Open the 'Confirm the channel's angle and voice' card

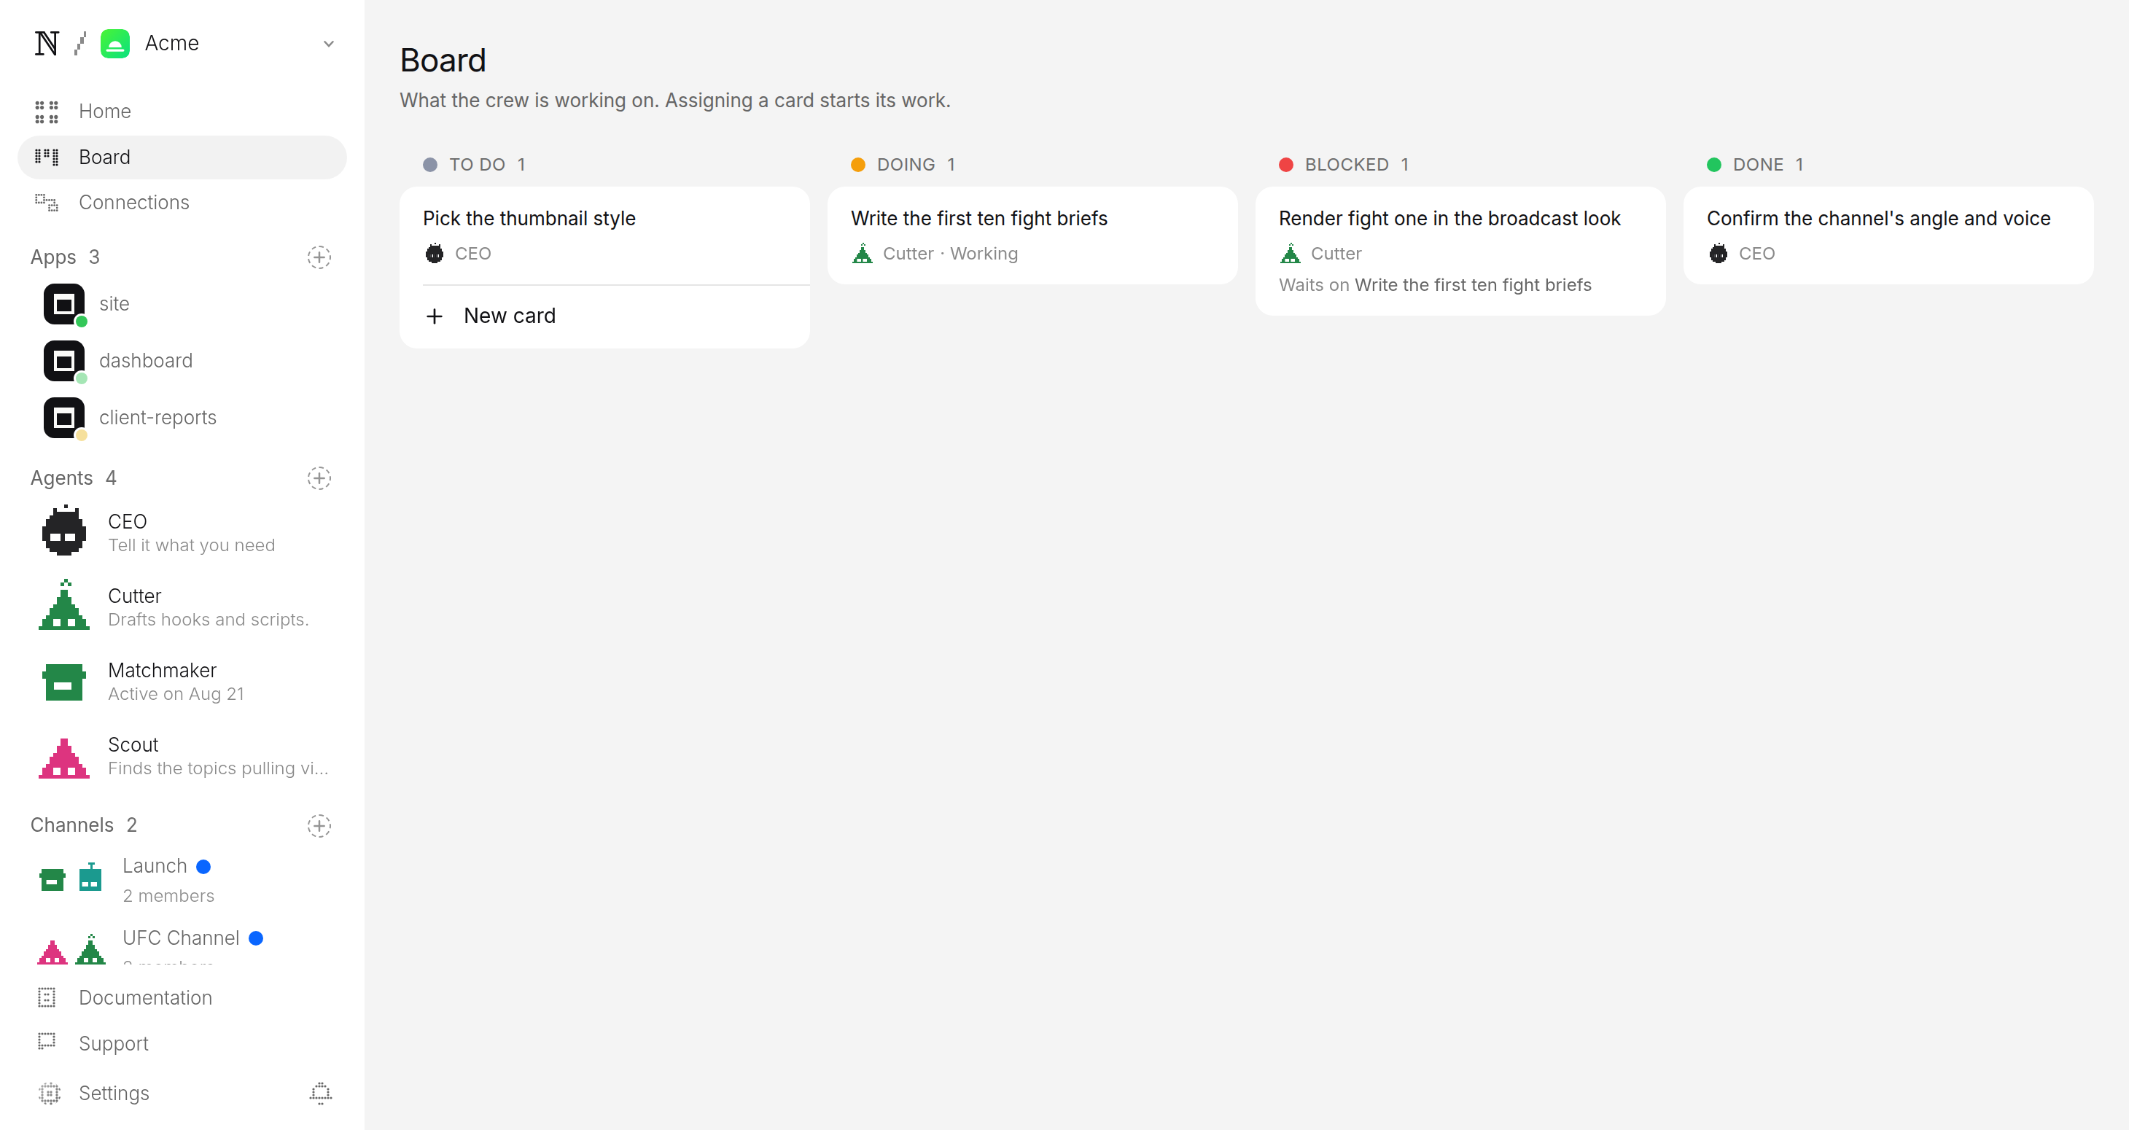1888,235
